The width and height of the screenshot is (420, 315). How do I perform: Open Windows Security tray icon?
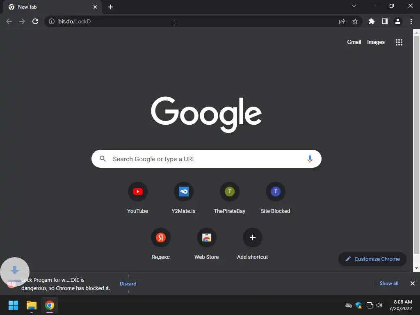[358, 305]
